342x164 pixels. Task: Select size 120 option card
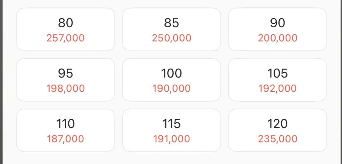click(x=278, y=130)
